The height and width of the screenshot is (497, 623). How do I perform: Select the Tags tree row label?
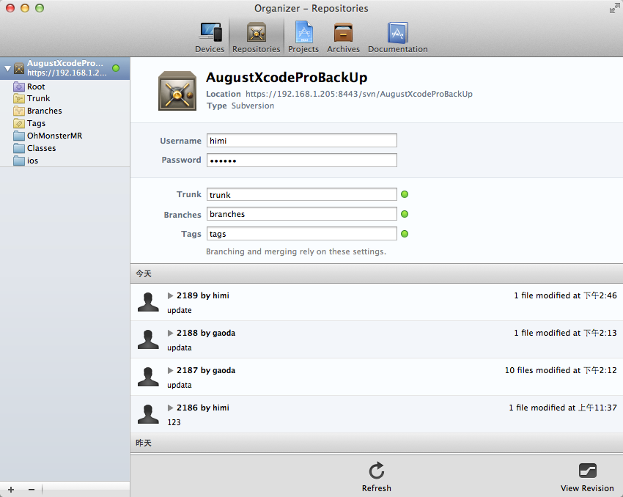tap(36, 123)
